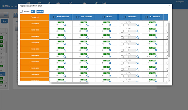Screen dimensions: 188x110
Task: Open LDG tipo magnifier in acidità 3.01 row
Action: coord(110,25)
